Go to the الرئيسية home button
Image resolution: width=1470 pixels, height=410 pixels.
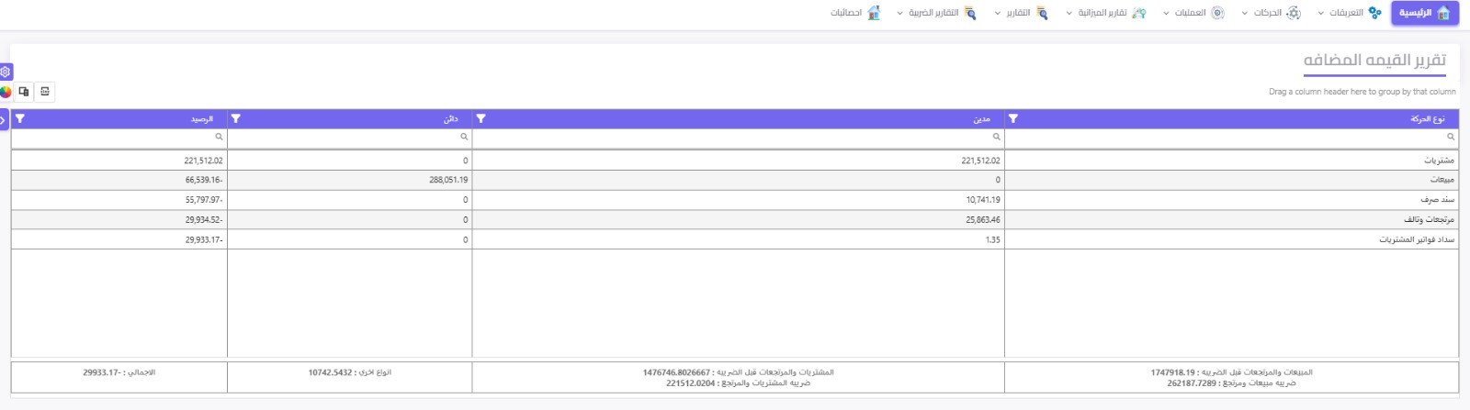coord(1425,13)
